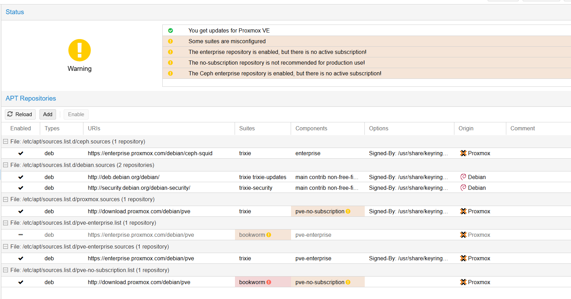Click 'pve-enterprise' component in pve-enterprise.sources row
Viewport: 571px width, 299px height.
[314, 258]
